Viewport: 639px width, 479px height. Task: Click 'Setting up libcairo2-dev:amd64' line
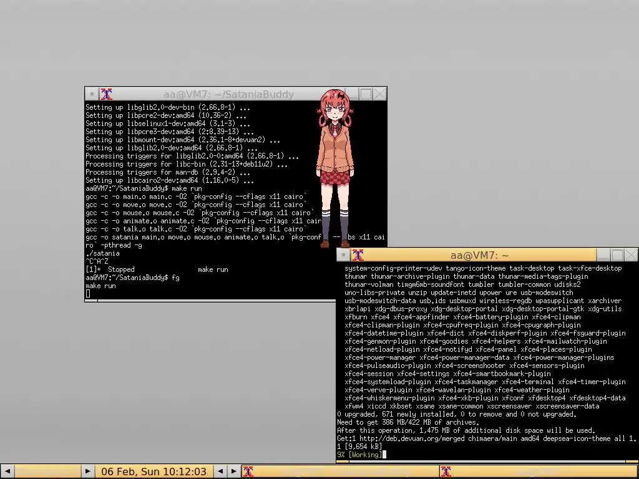(x=170, y=180)
